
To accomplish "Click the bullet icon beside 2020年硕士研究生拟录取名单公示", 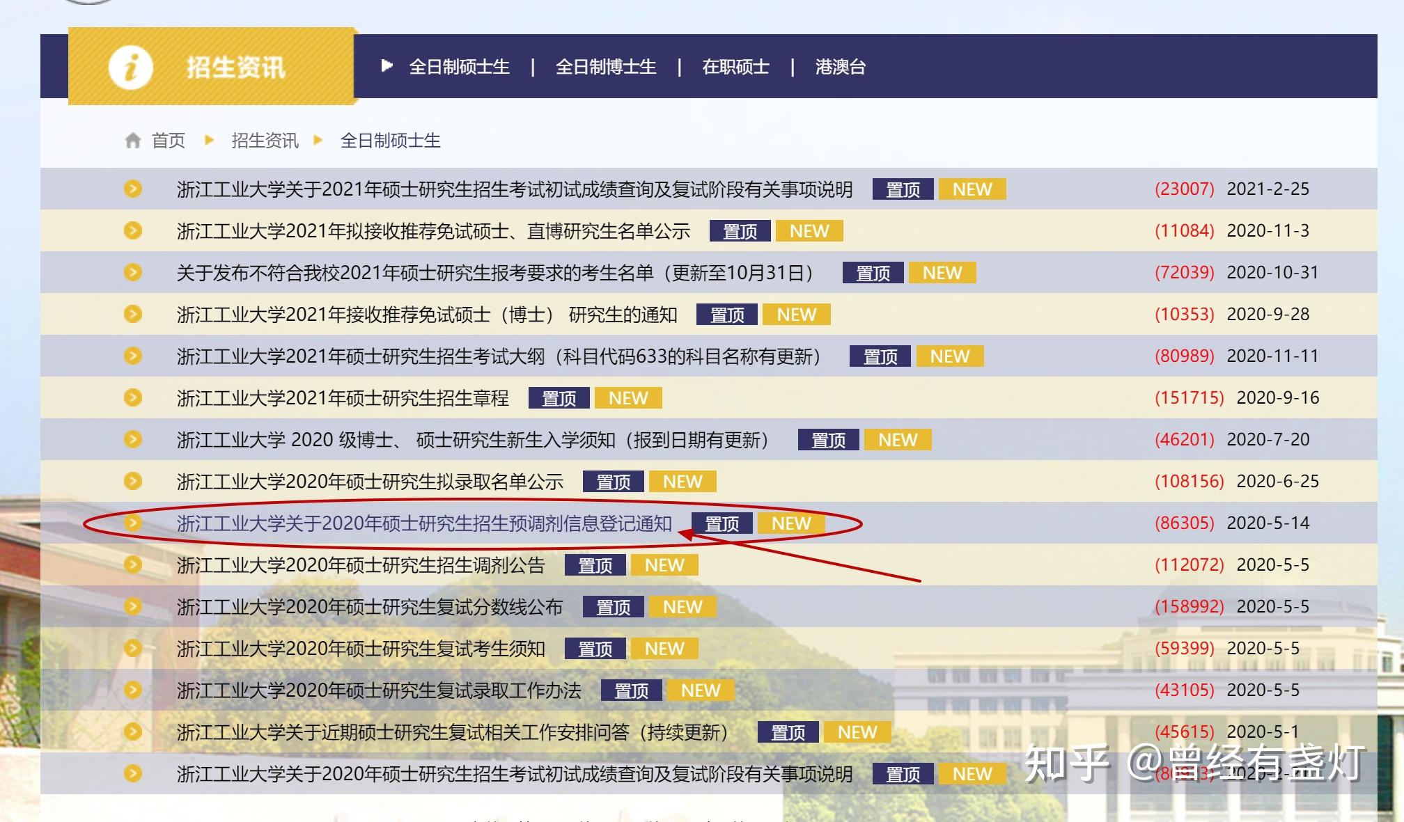I will tap(133, 481).
